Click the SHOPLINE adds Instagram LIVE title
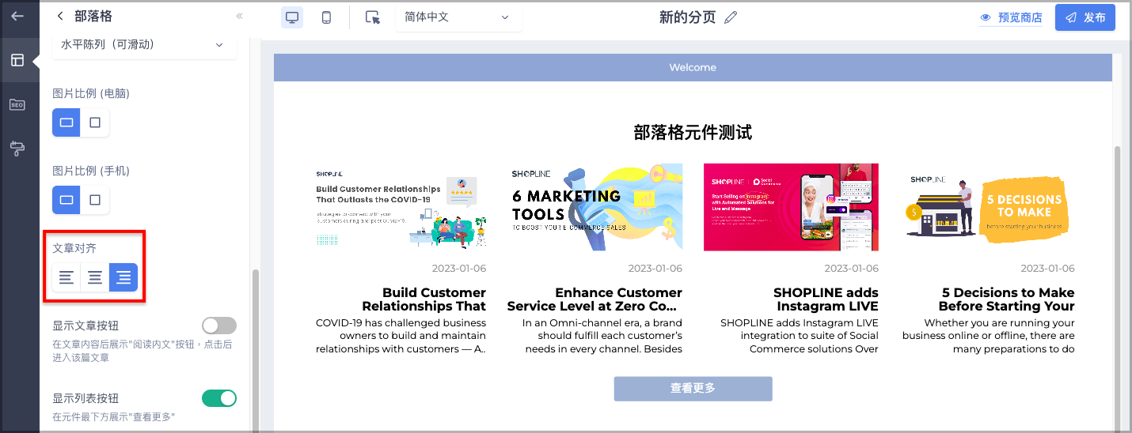Image resolution: width=1132 pixels, height=433 pixels. click(826, 299)
